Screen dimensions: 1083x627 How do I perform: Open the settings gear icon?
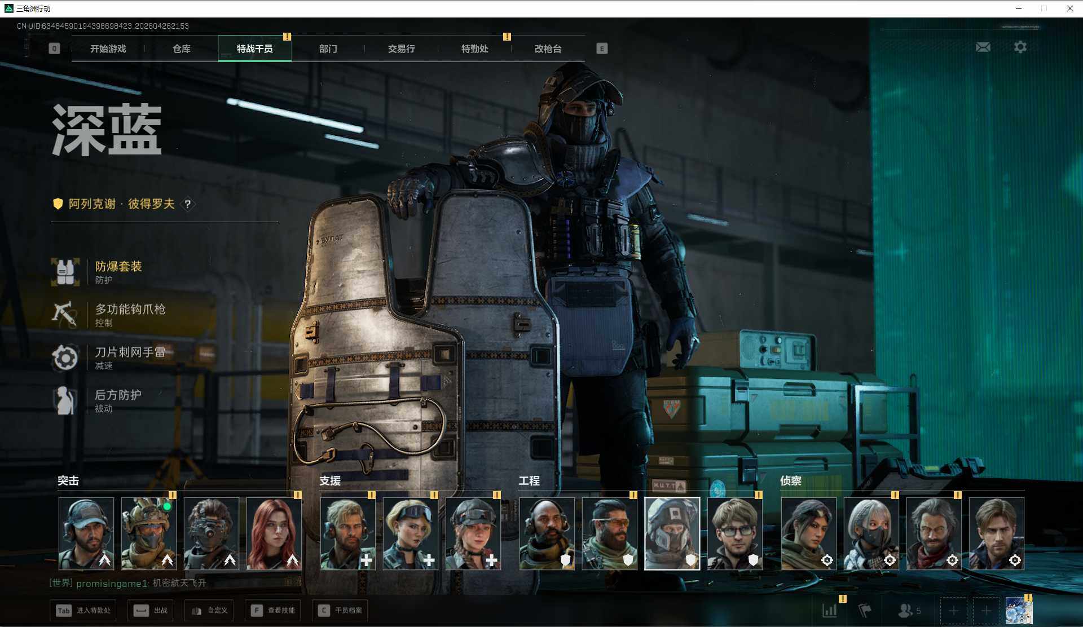pyautogui.click(x=1020, y=47)
